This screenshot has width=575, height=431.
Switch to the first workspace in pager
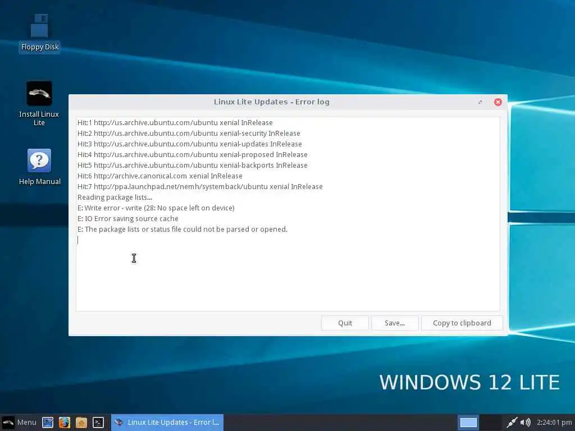click(468, 422)
